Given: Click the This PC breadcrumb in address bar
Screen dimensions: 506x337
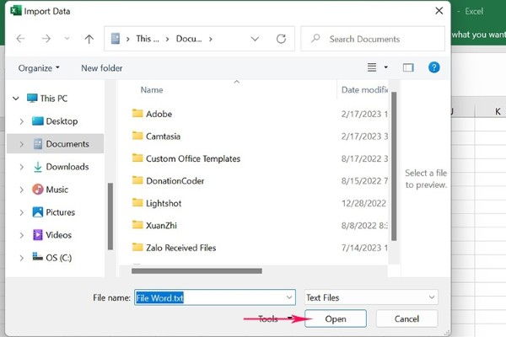Looking at the screenshot, I should pos(148,39).
